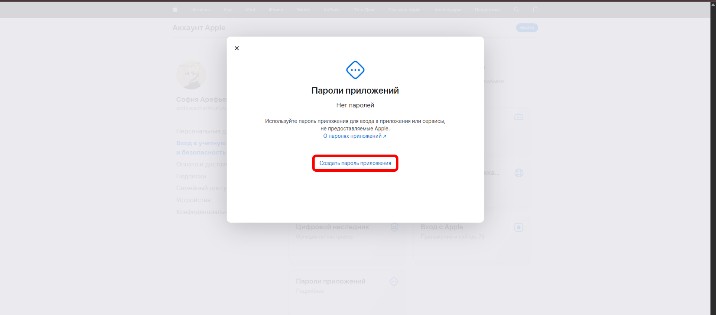Select Устройства in the left sidebar
The width and height of the screenshot is (716, 315).
[193, 200]
